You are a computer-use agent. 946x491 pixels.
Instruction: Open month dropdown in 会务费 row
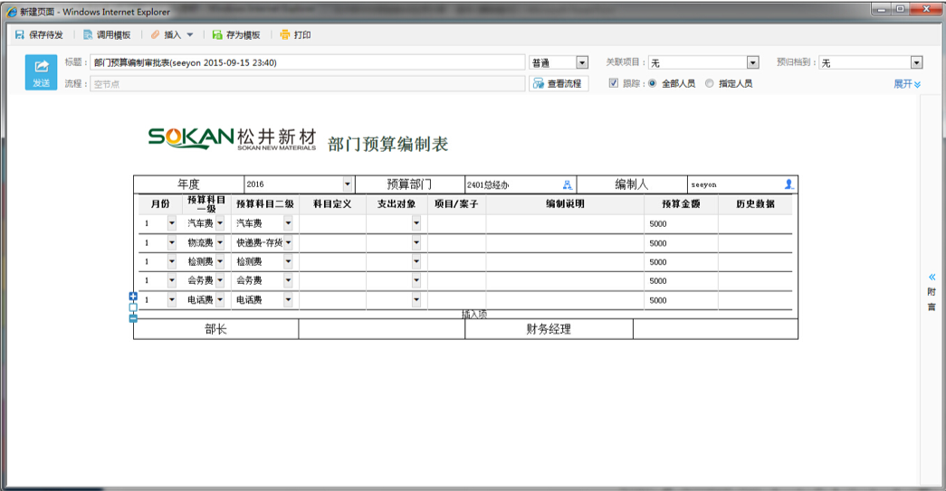click(172, 280)
